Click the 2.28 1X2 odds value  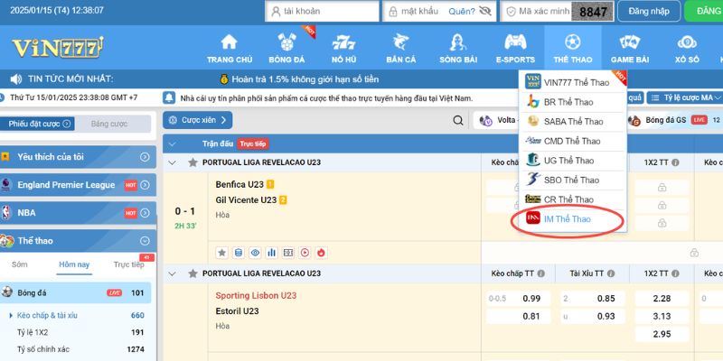[662, 299]
